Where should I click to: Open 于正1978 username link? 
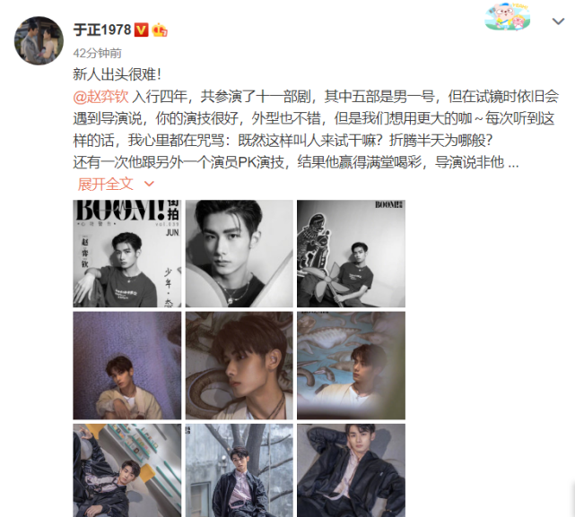(102, 30)
